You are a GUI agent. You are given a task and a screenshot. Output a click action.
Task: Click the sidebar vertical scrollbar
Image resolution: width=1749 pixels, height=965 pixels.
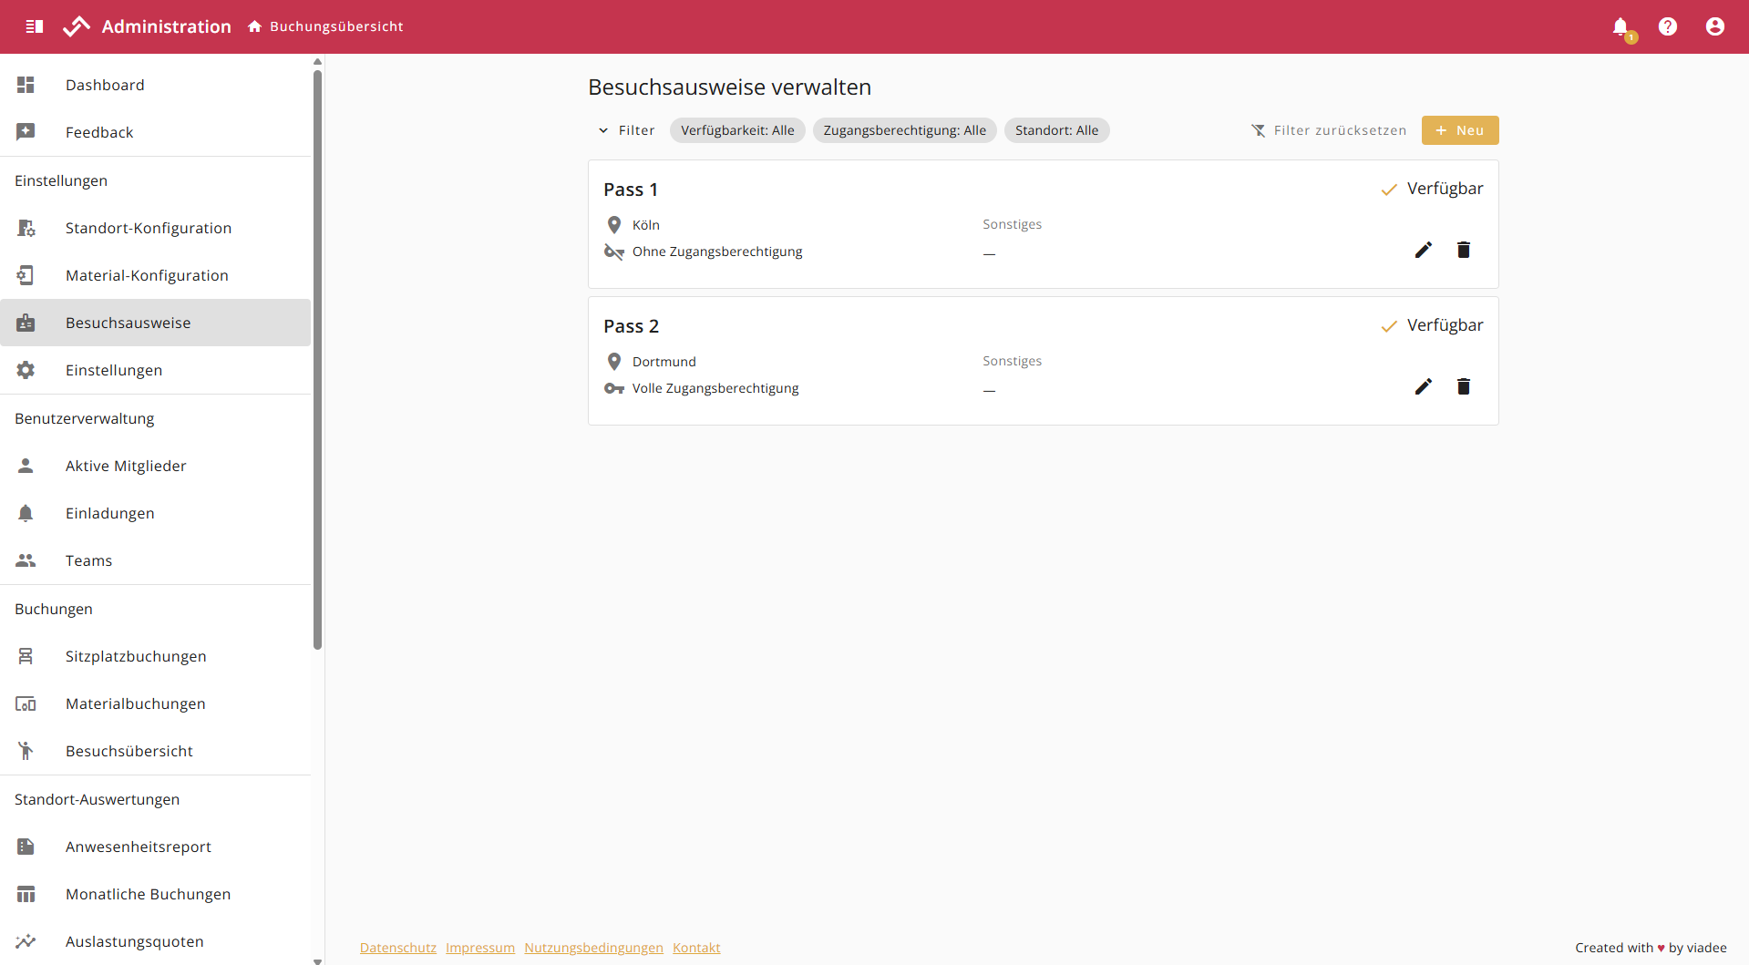tap(317, 364)
